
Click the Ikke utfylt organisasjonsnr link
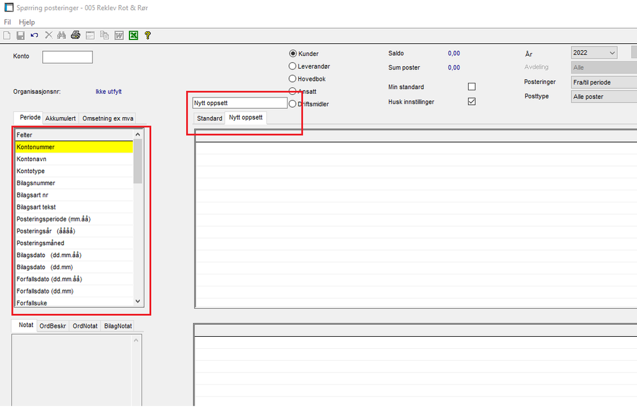tap(108, 92)
